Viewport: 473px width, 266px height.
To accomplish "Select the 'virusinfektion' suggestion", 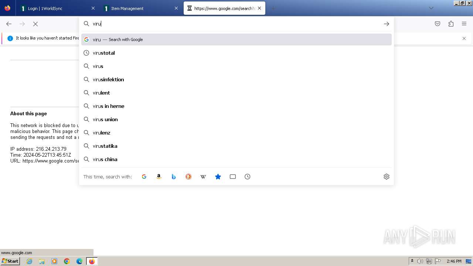I will pyautogui.click(x=236, y=79).
